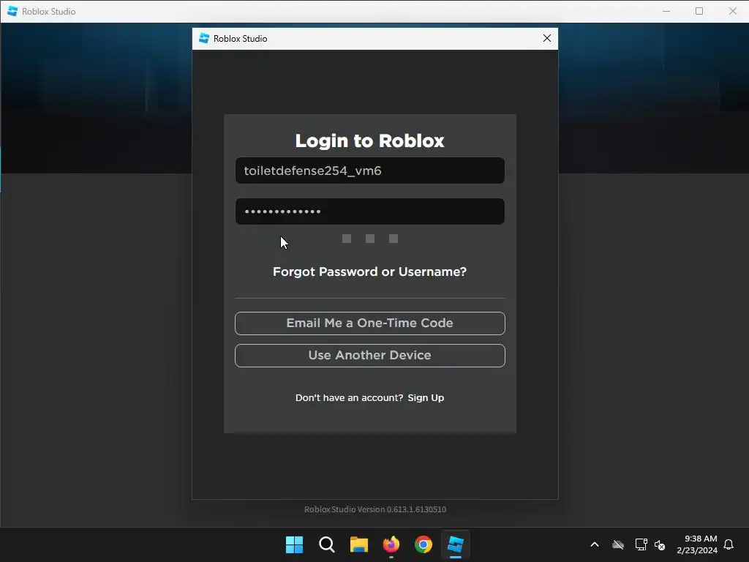Open Forgot Password or Username link
The width and height of the screenshot is (749, 562).
pos(369,271)
